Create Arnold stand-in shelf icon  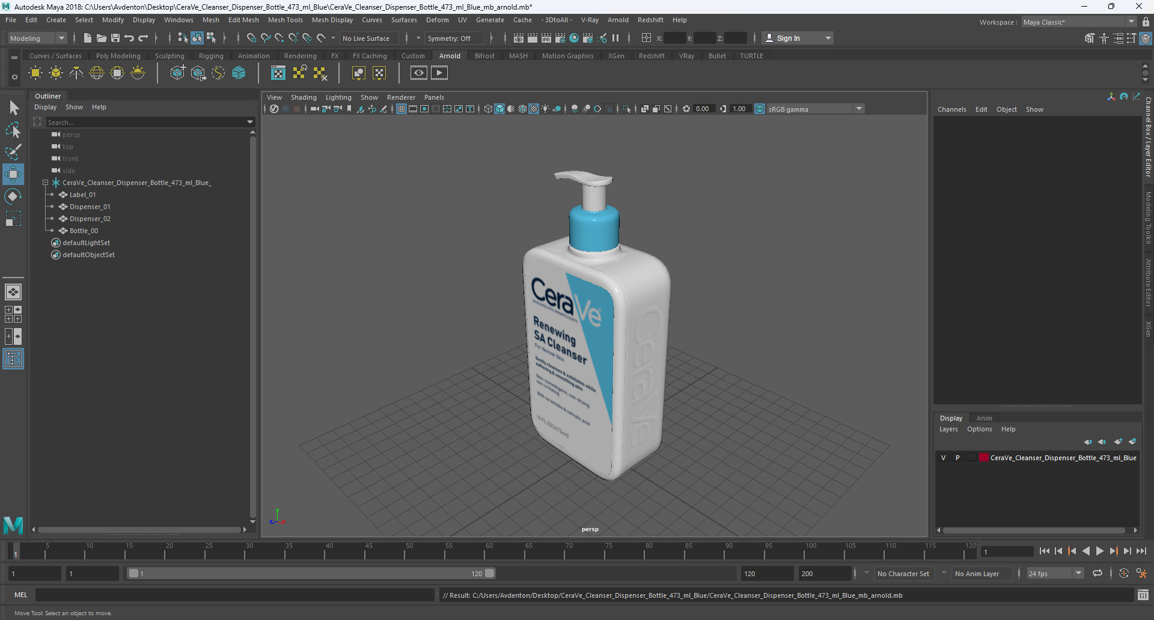tap(177, 73)
